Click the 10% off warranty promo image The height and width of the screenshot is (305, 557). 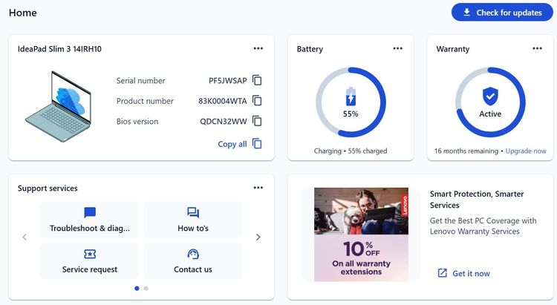click(361, 235)
